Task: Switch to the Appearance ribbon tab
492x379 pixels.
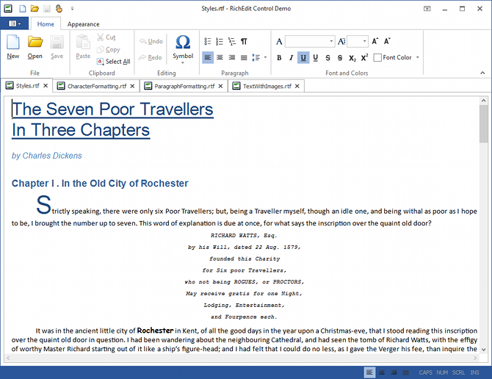Action: (83, 24)
